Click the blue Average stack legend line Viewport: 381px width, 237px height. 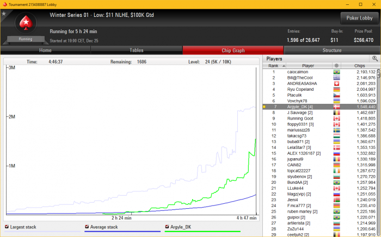click(122, 232)
